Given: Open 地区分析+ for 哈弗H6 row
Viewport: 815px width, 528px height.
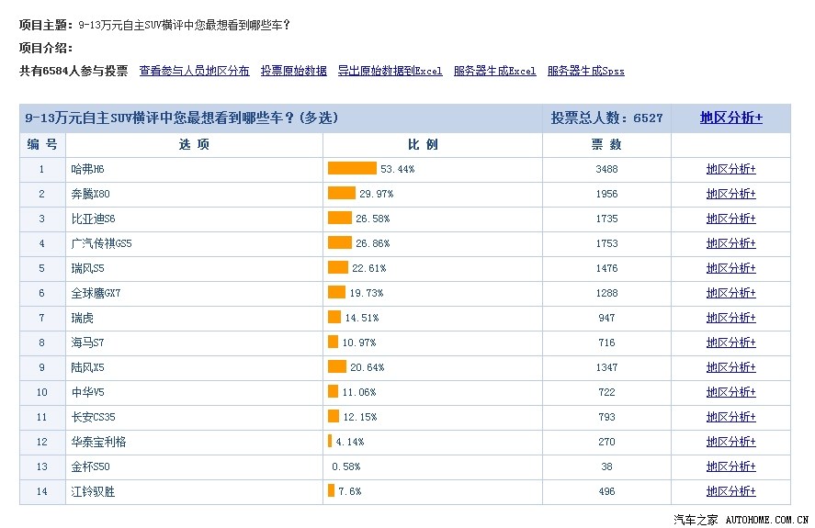Looking at the screenshot, I should pyautogui.click(x=730, y=169).
